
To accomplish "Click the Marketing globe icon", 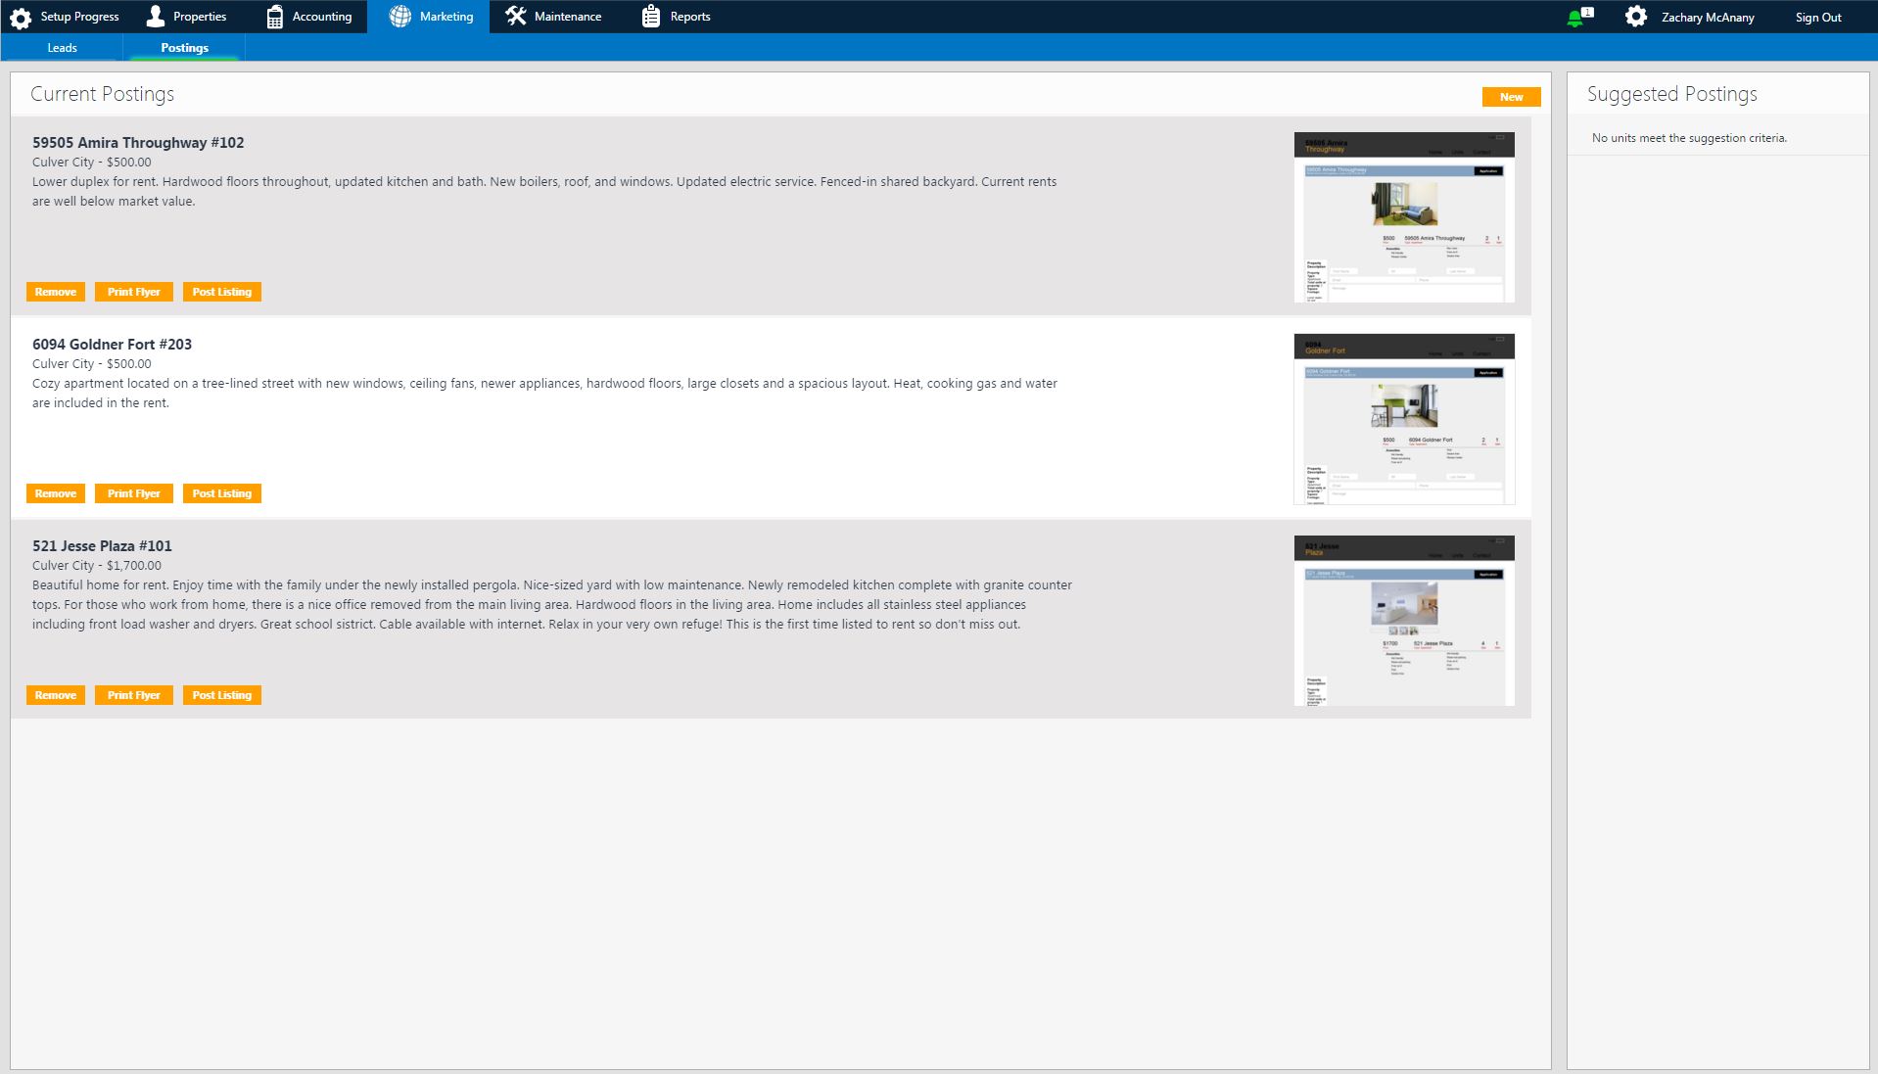I will pyautogui.click(x=399, y=17).
